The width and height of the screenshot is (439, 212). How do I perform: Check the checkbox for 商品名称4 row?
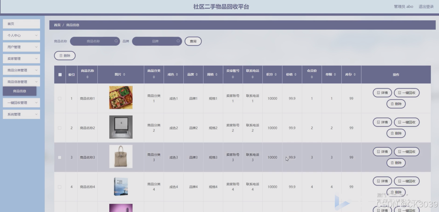[59, 187]
